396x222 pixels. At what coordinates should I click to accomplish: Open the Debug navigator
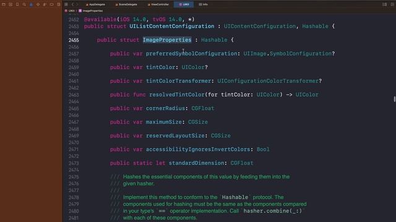tap(45, 4)
